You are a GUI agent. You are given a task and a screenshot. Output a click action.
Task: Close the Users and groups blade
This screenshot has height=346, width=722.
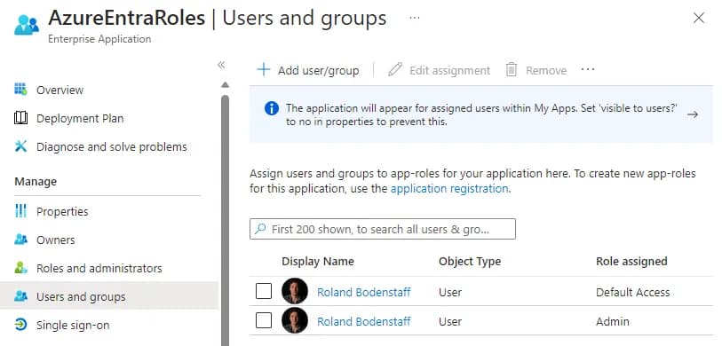(x=699, y=18)
